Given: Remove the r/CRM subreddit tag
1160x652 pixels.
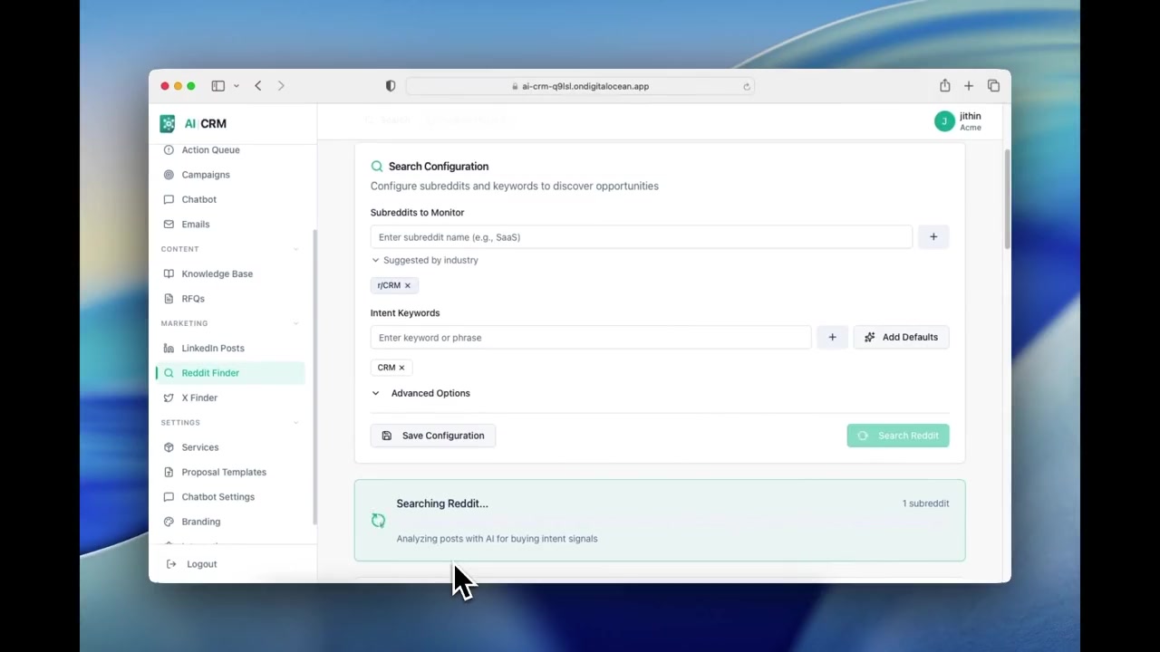Looking at the screenshot, I should tap(408, 285).
